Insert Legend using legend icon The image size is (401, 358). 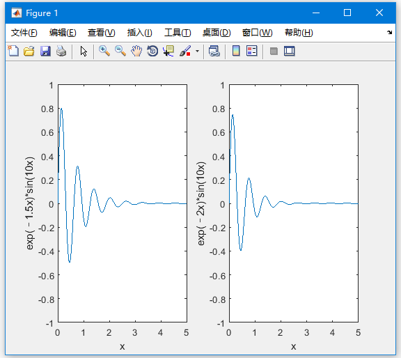coord(252,51)
